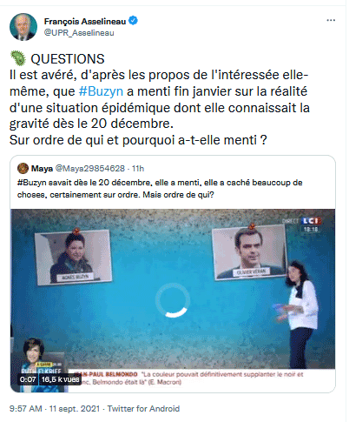
Task: Click the blue verified badge
Action: click(133, 21)
